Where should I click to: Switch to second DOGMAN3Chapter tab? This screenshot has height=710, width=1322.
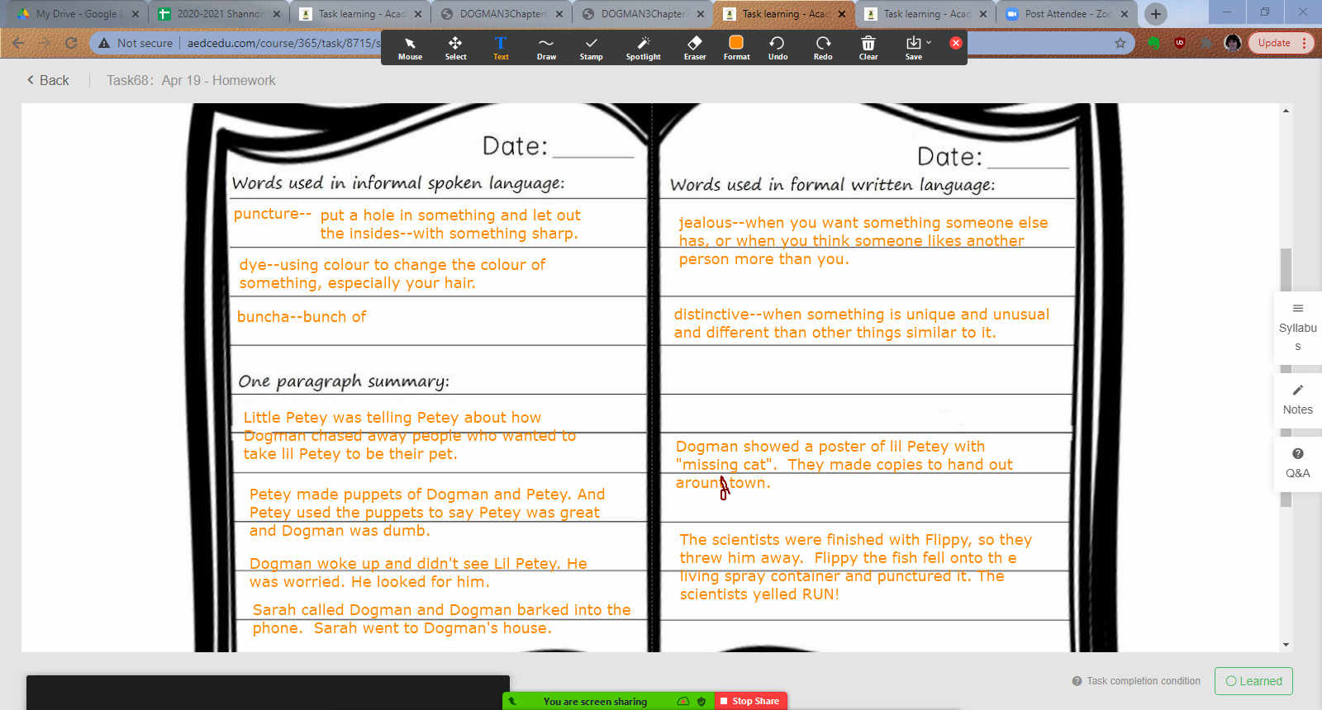point(643,14)
